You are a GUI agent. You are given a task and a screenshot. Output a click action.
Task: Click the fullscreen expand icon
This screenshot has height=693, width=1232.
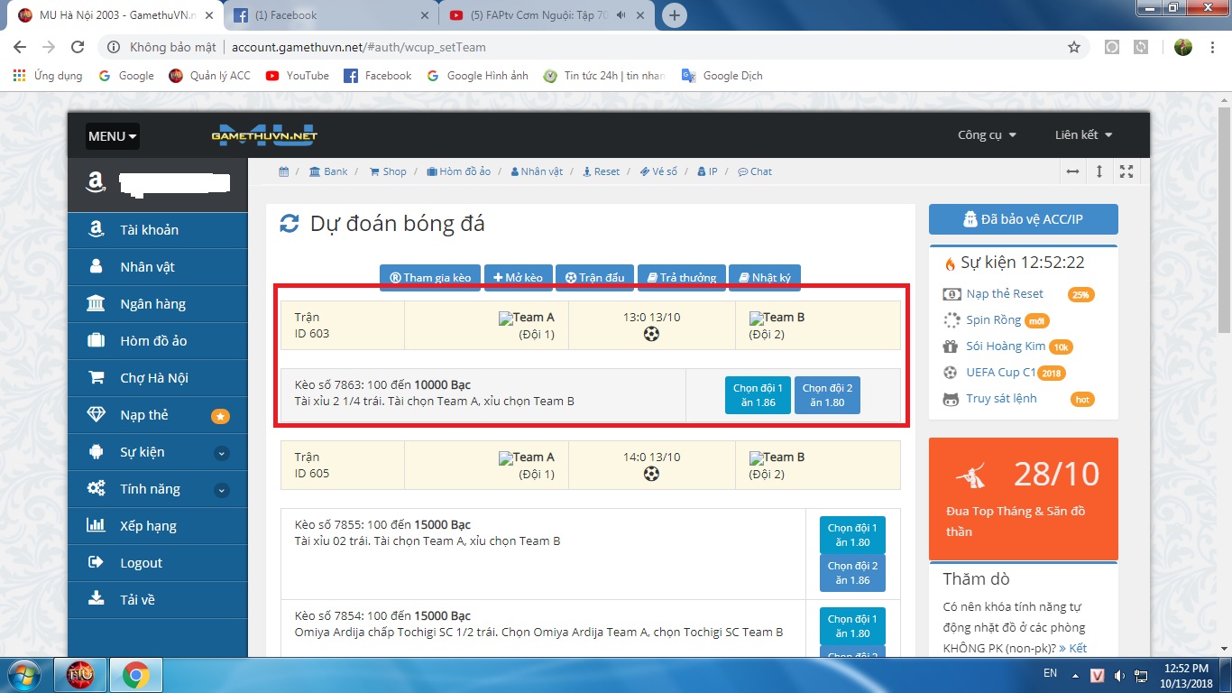click(x=1126, y=171)
